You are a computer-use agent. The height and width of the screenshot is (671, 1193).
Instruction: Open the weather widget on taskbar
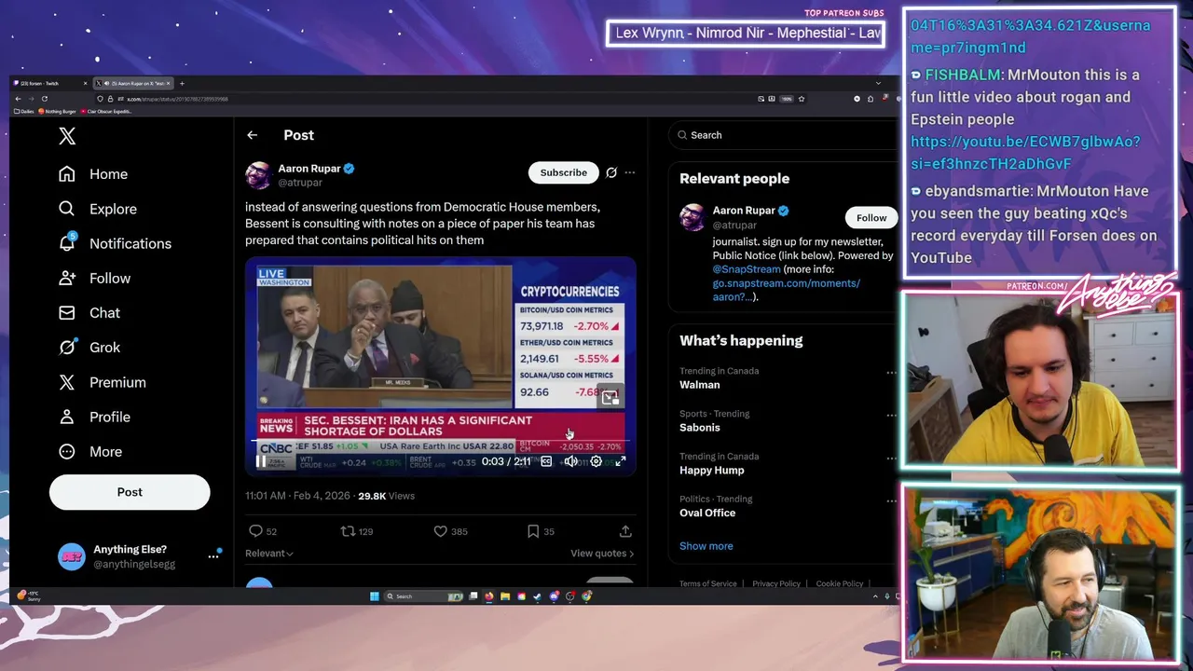[x=28, y=596]
